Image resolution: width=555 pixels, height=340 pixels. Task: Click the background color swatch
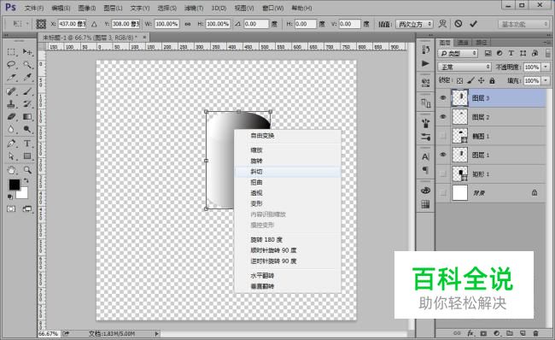click(23, 194)
